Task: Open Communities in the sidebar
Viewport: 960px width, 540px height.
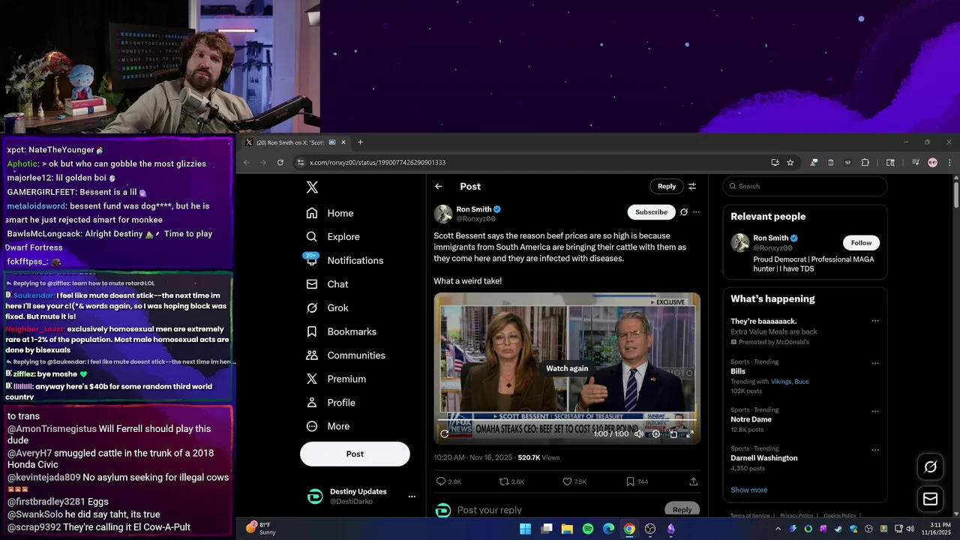Action: [x=346, y=355]
